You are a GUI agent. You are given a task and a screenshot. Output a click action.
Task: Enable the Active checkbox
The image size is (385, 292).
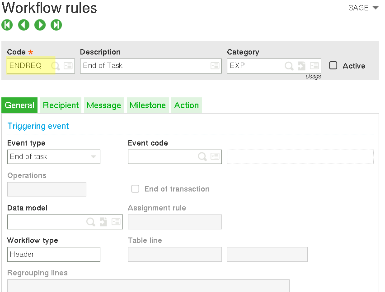tap(333, 65)
